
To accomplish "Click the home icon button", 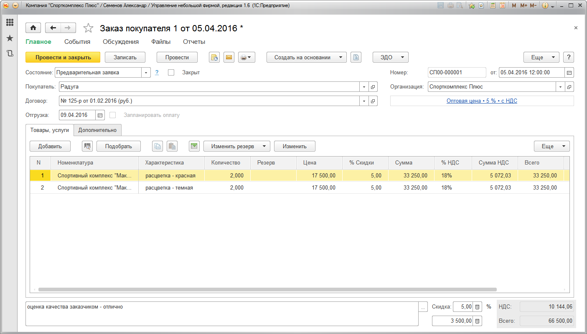I will pos(33,28).
